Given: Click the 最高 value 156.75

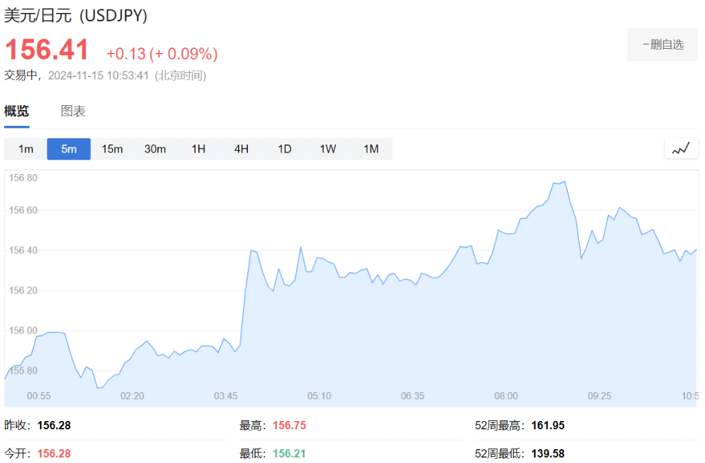Looking at the screenshot, I should click(288, 425).
